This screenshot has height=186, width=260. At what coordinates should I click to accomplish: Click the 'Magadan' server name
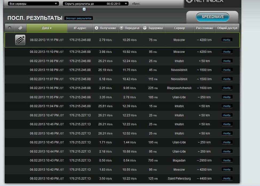point(179,160)
